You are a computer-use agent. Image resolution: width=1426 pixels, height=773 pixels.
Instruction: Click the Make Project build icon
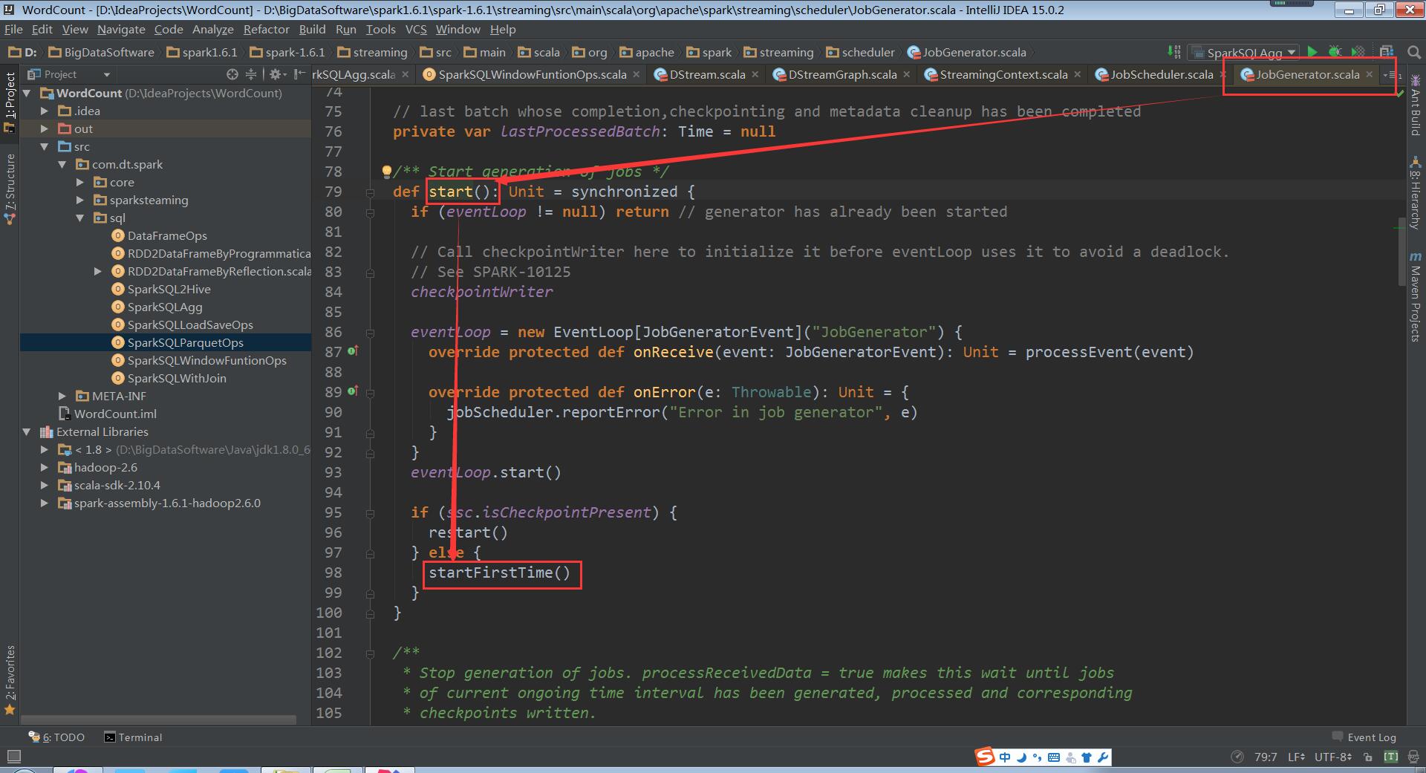pyautogui.click(x=1173, y=52)
